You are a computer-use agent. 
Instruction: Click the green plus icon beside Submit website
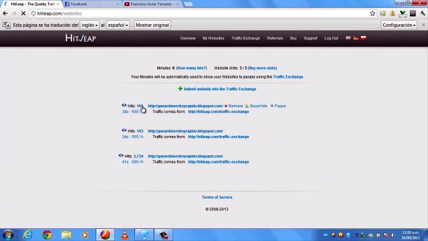[180, 88]
